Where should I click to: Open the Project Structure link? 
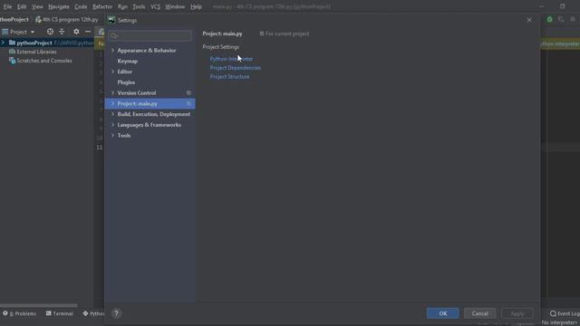tap(229, 76)
